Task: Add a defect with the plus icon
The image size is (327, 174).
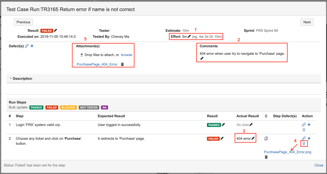Action: tap(32, 46)
